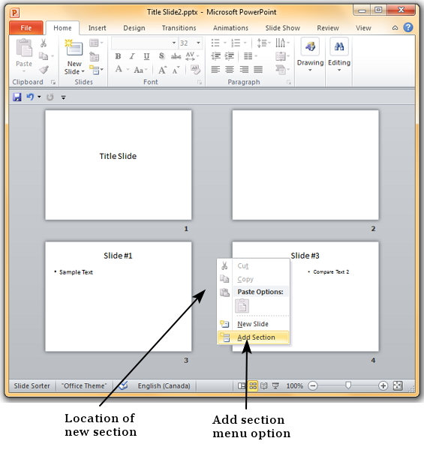This screenshot has height=456, width=424.
Task: Choose New Slide from context menu
Action: (253, 324)
